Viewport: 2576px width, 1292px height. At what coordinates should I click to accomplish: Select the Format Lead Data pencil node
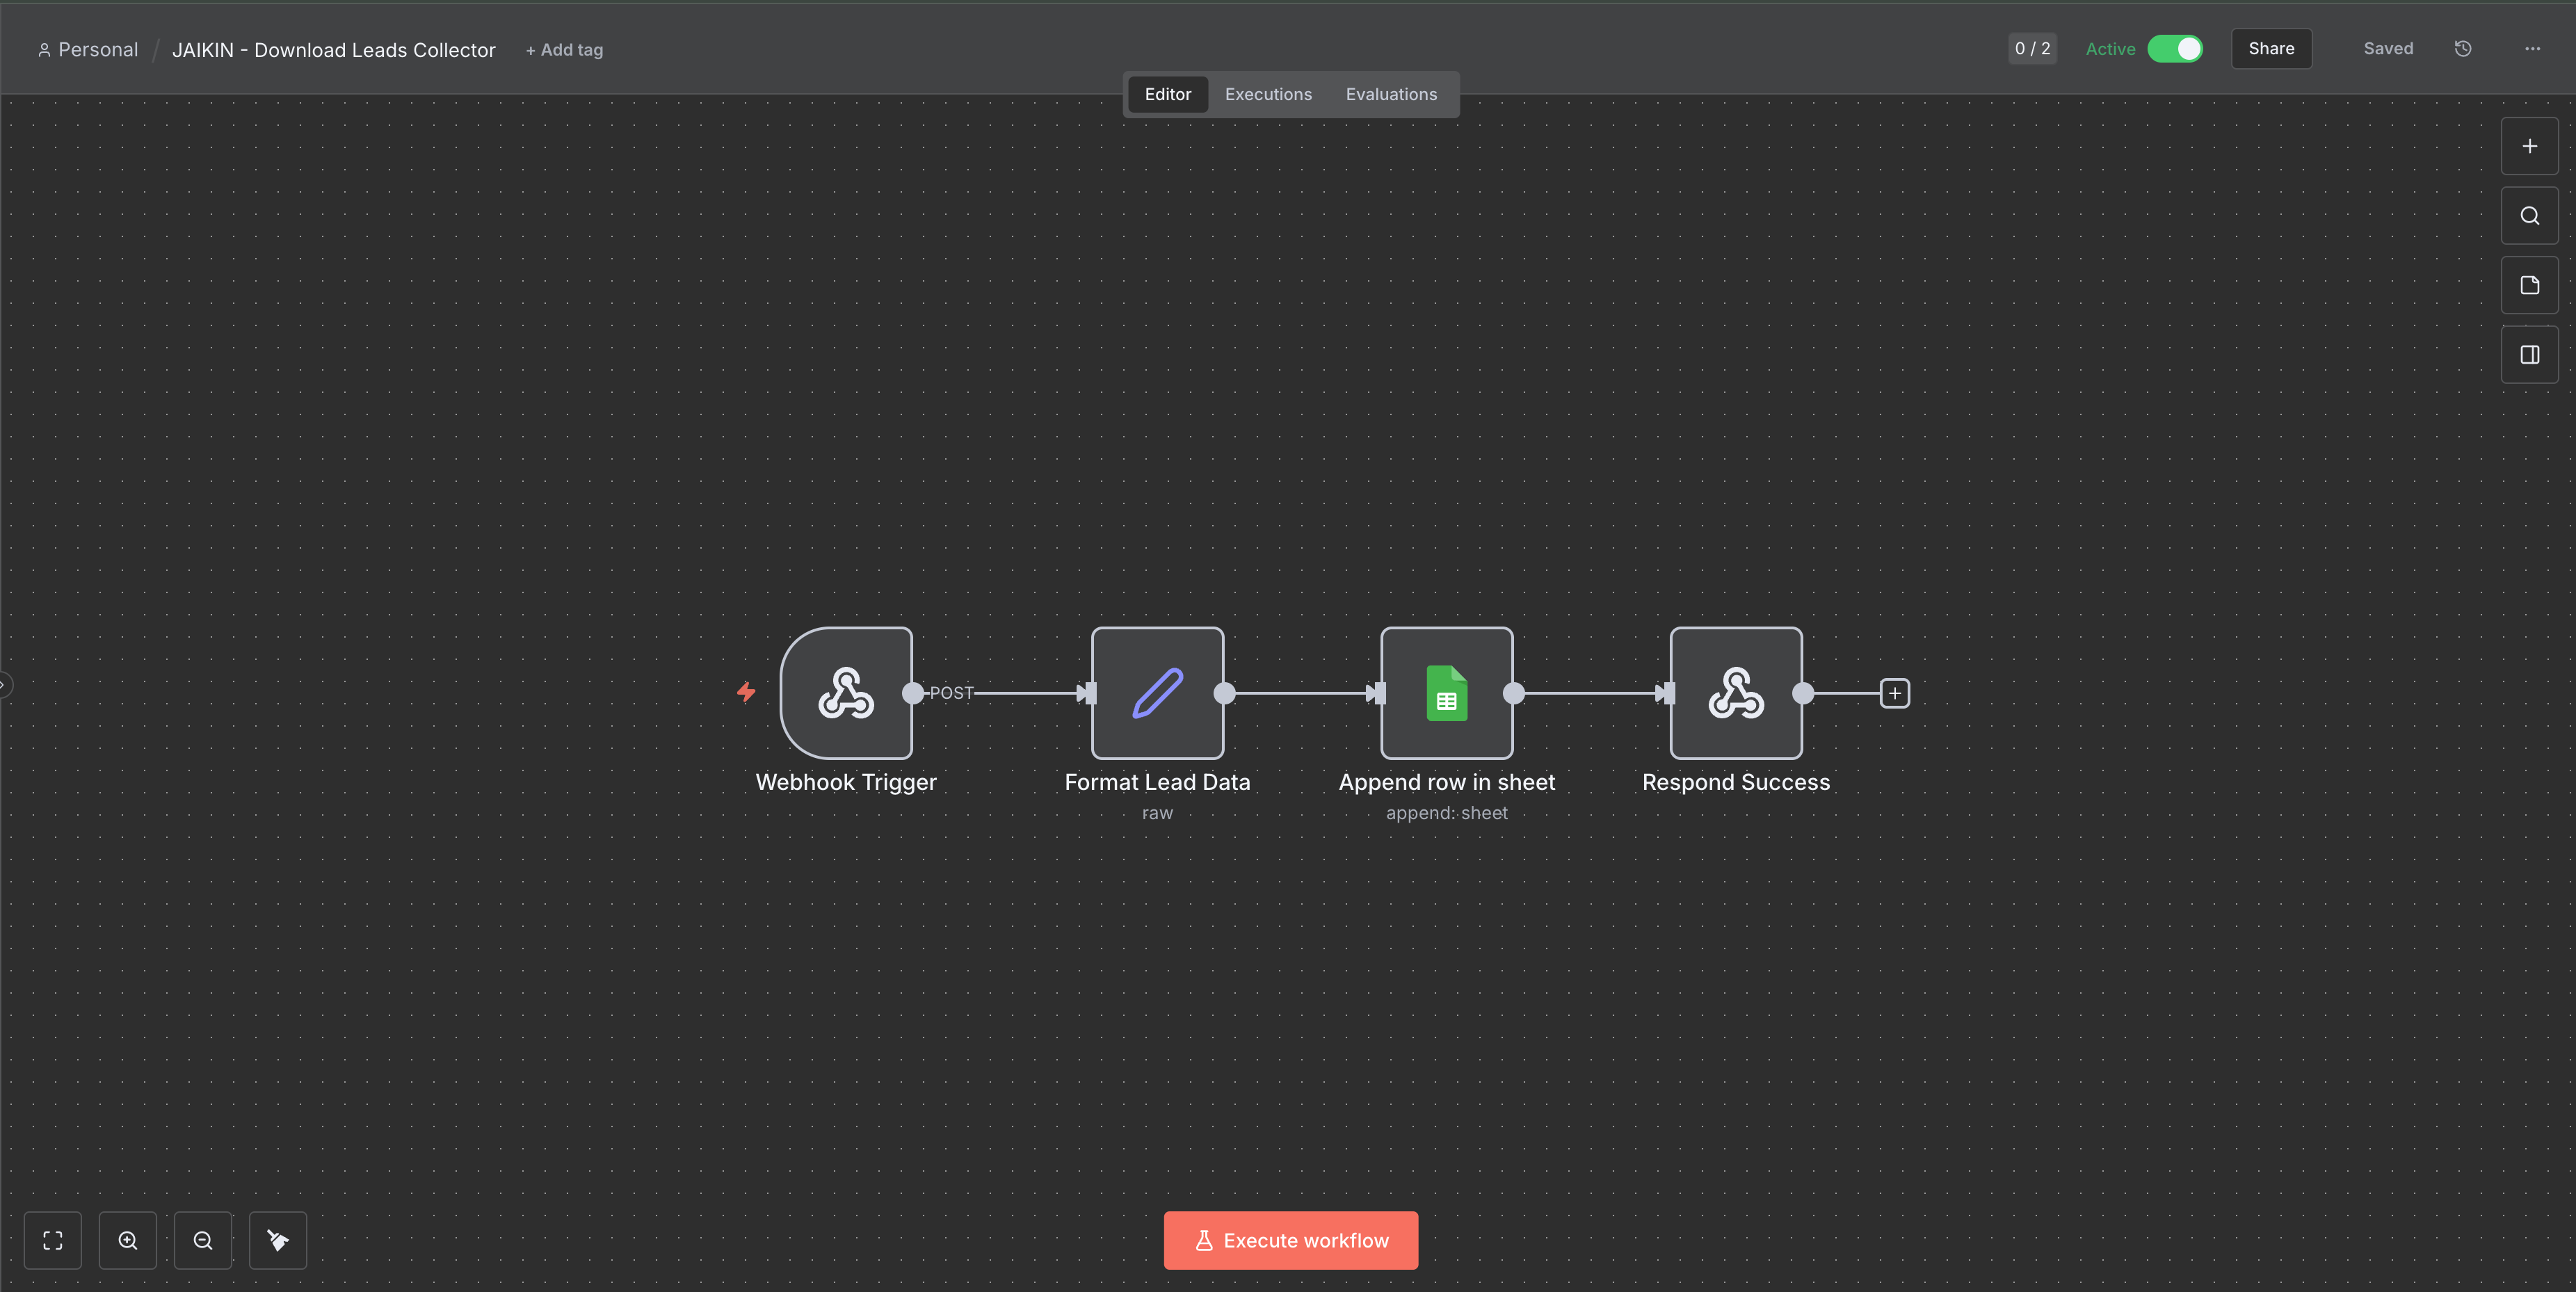1157,693
